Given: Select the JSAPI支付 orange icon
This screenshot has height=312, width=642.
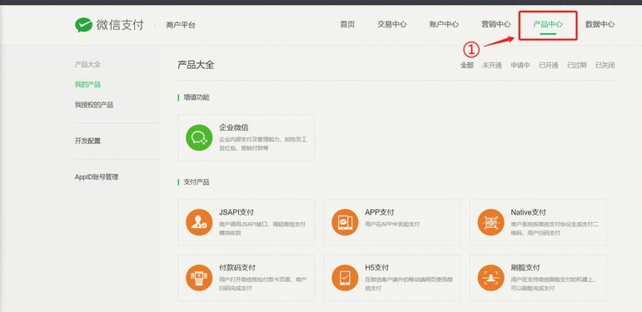Looking at the screenshot, I should click(x=199, y=222).
